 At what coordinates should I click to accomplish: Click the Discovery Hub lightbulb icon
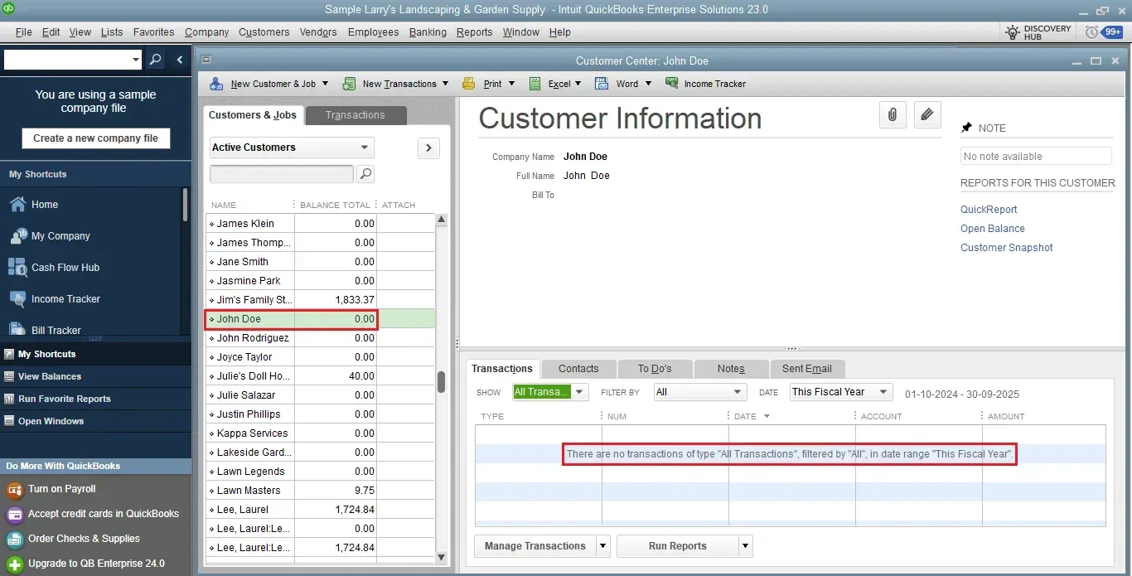click(1013, 32)
